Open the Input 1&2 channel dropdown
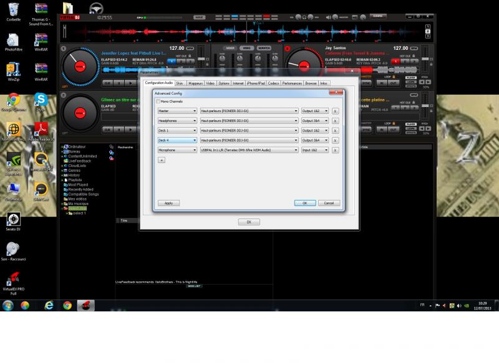 [315, 150]
